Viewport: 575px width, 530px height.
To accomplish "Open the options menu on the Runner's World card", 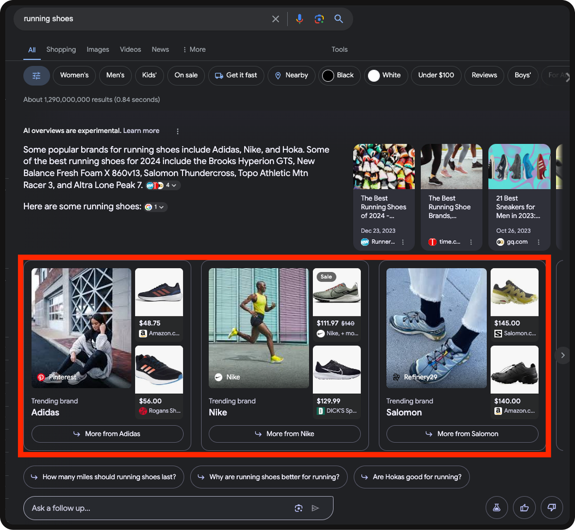I will (x=403, y=242).
